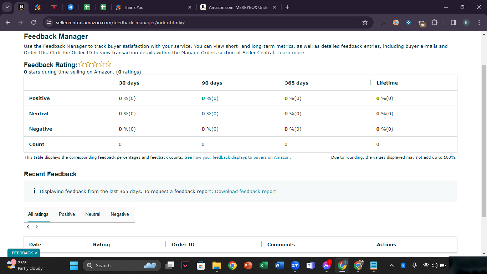The height and width of the screenshot is (274, 487).
Task: Open the weather widget showing 73°F
Action: (x=25, y=265)
